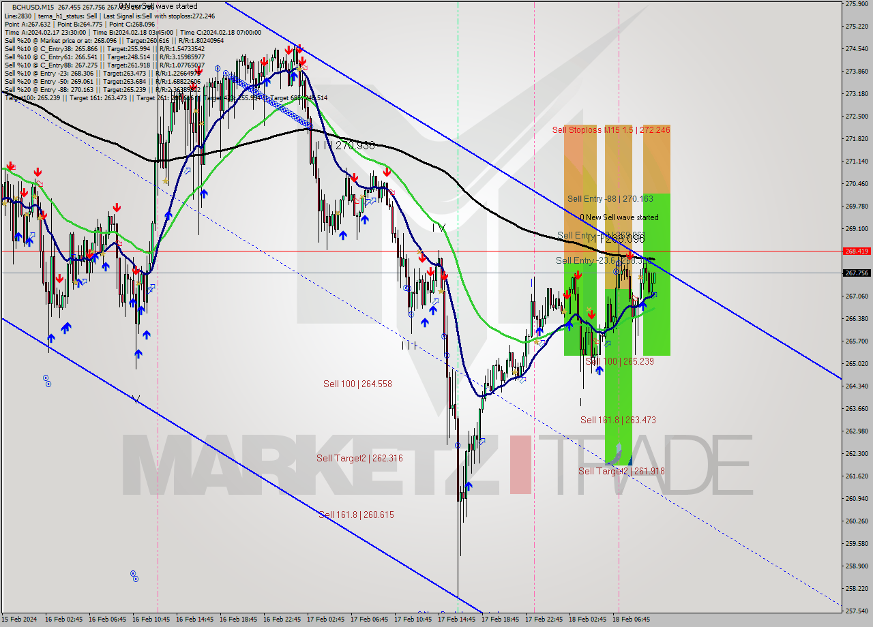This screenshot has height=627, width=873.
Task: Select the red 268.419 price level tag
Action: (x=857, y=251)
